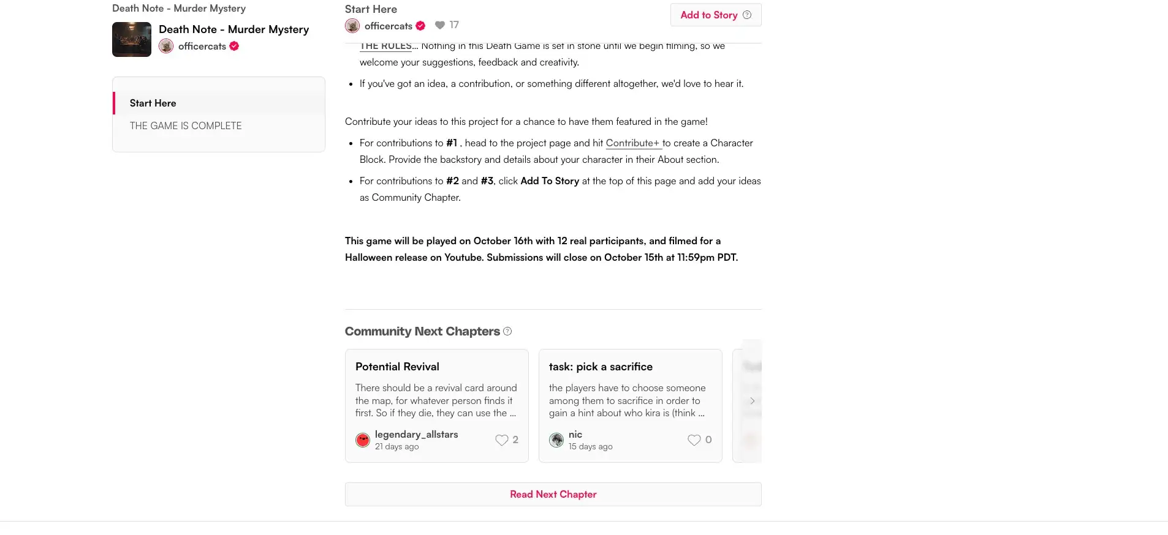Viewport: 1168px width, 535px height.
Task: Open THE RULES link
Action: tap(386, 47)
